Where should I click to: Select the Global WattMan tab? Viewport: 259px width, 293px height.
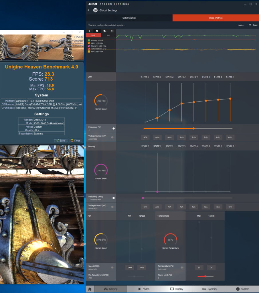[x=216, y=18]
